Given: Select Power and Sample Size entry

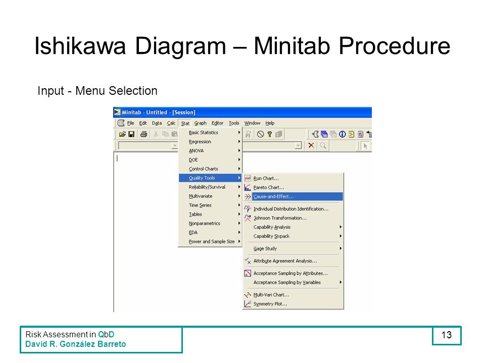Looking at the screenshot, I should tap(210, 241).
